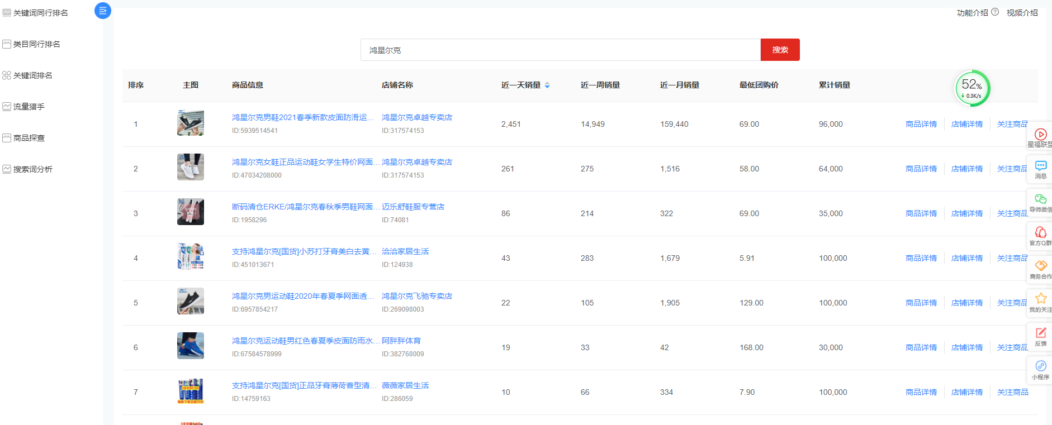Open 商务合作 handshake icon
The width and height of the screenshot is (1052, 425).
pos(1040,266)
